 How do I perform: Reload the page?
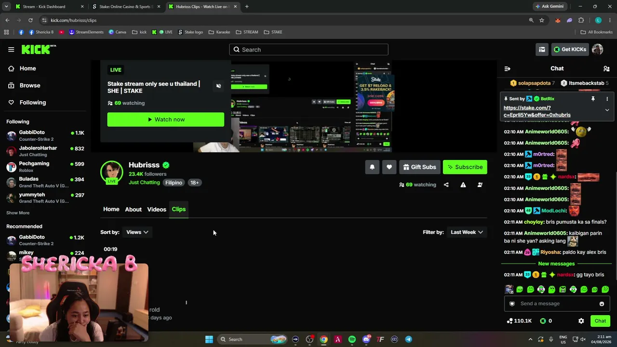coord(30,20)
